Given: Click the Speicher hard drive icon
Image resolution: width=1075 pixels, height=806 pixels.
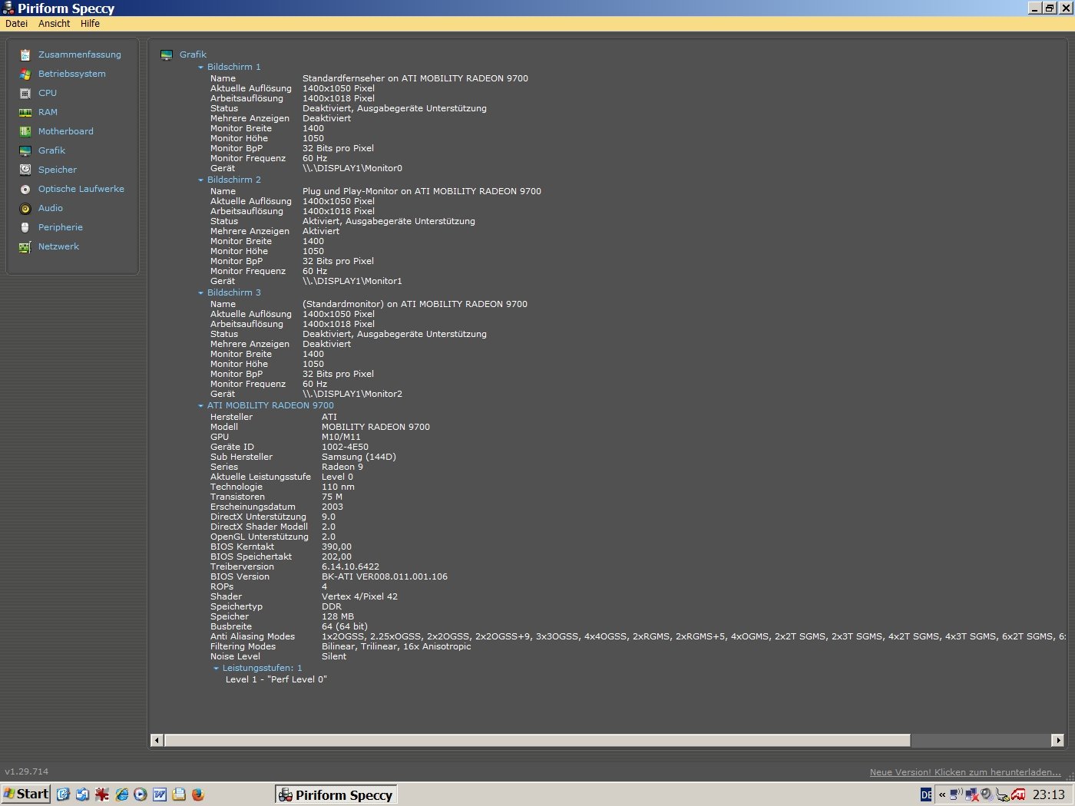Looking at the screenshot, I should (x=25, y=170).
